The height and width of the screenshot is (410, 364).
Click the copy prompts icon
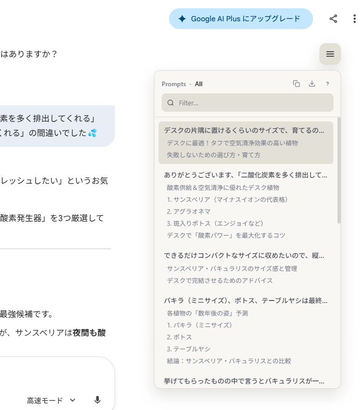[296, 84]
